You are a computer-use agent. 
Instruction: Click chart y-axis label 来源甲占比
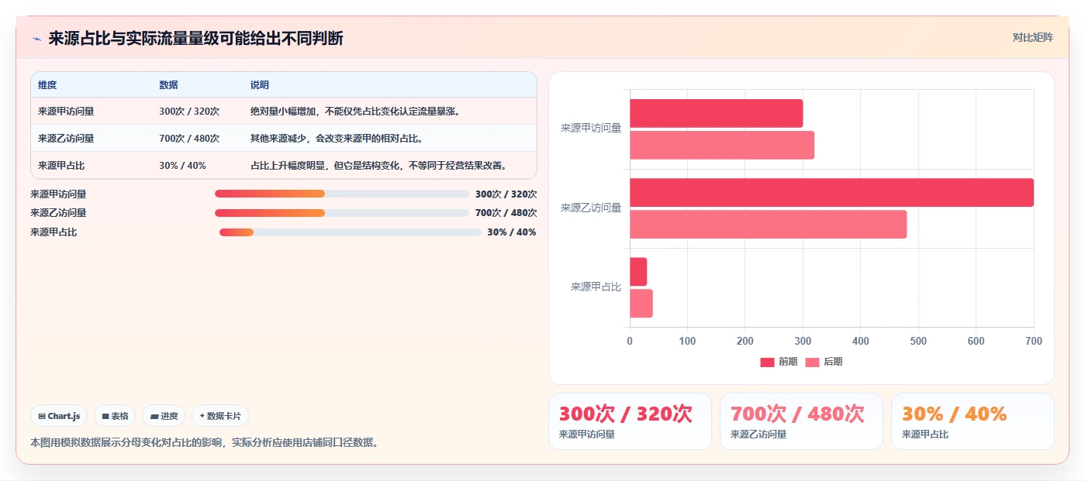coord(596,287)
